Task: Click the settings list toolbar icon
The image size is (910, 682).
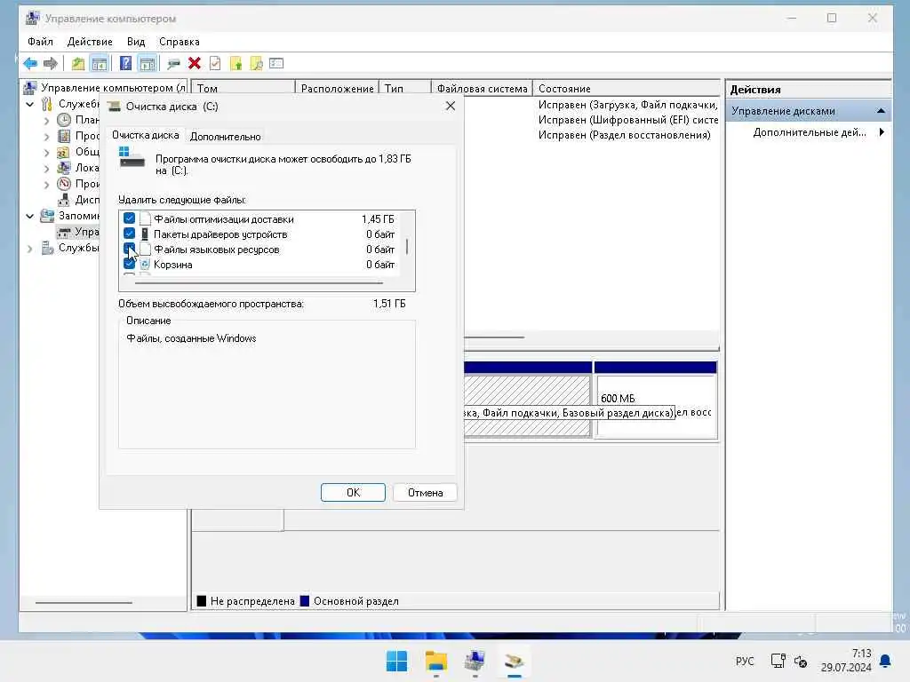Action: coord(276,63)
